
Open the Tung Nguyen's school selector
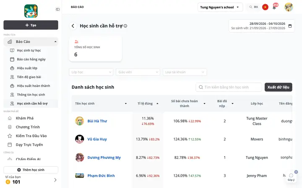pos(220,7)
